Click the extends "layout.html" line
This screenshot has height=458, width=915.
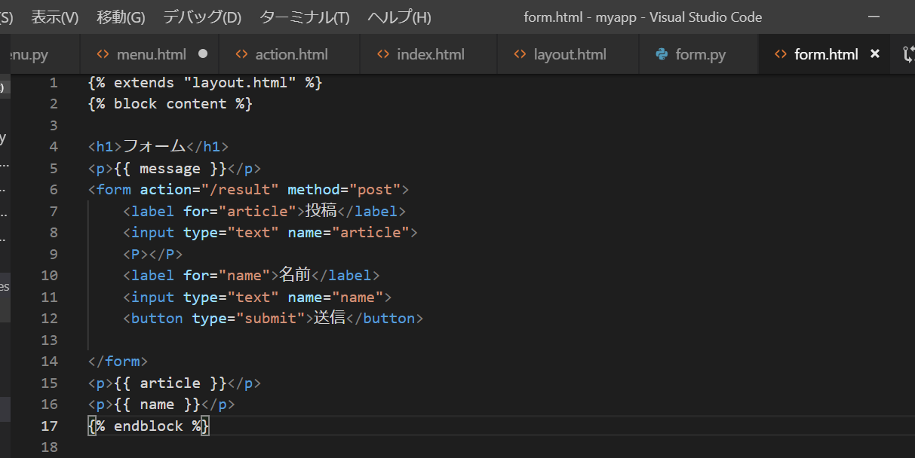point(205,82)
